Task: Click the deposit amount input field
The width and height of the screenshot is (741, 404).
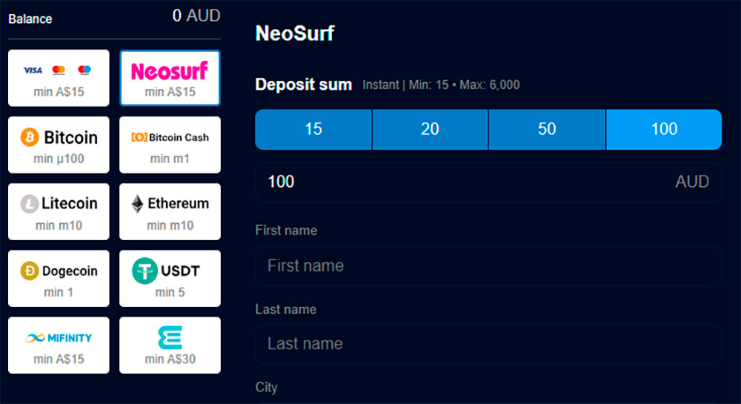Action: [459, 182]
